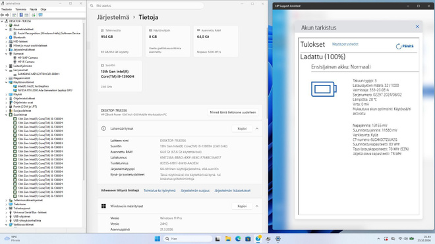Open the Asennettu RAM 64,0 Gt card
This screenshot has width=435, height=244.
click(x=216, y=41)
